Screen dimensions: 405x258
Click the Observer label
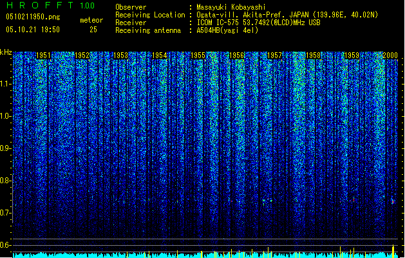tap(131, 7)
